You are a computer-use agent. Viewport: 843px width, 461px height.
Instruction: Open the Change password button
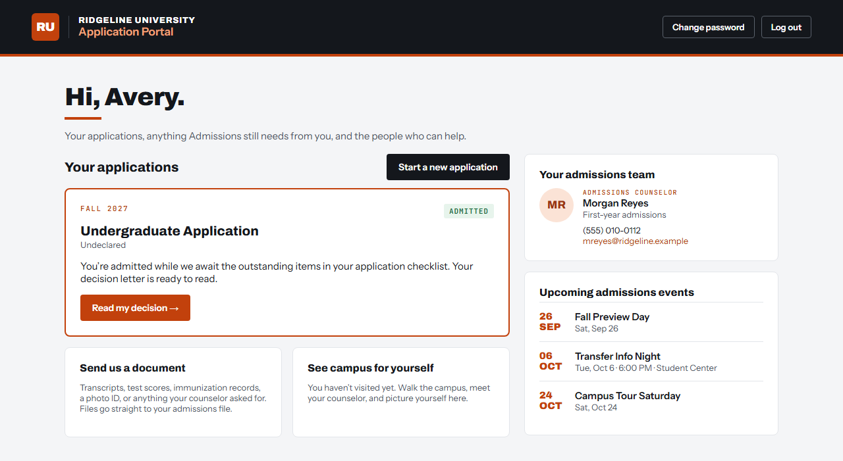point(708,27)
